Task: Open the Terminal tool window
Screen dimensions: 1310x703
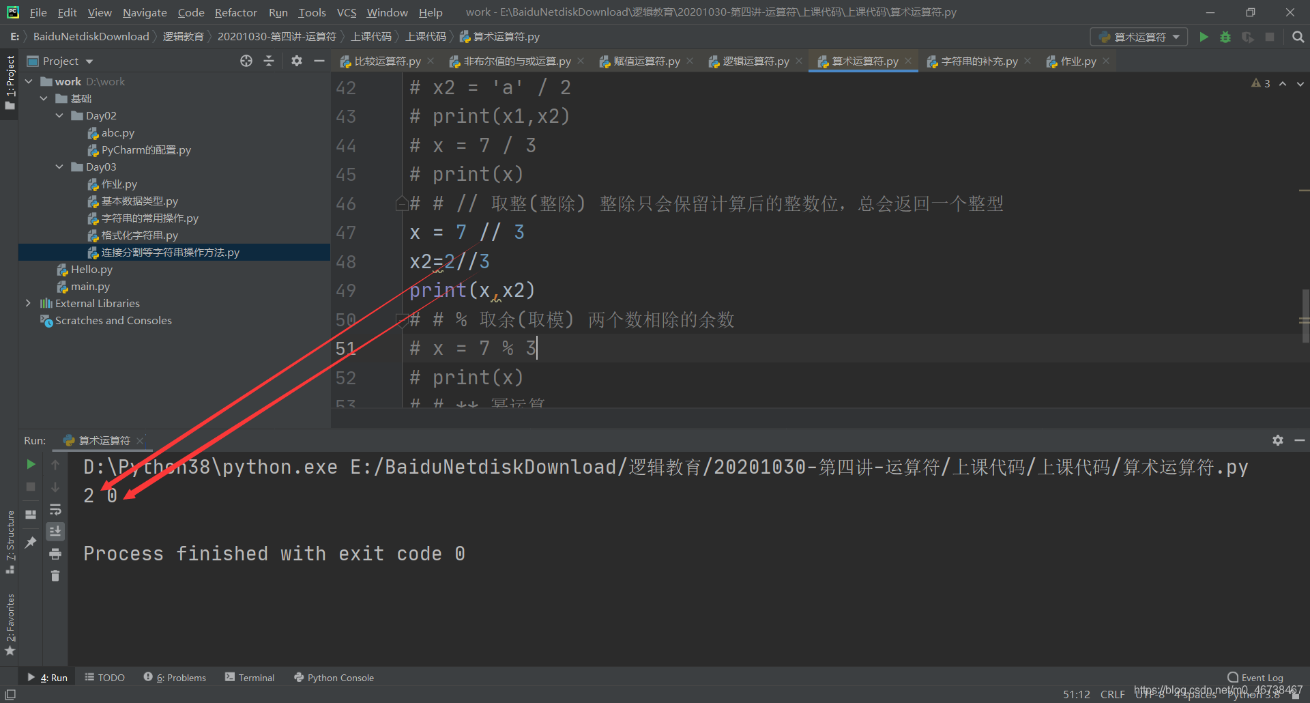Action: [x=250, y=677]
